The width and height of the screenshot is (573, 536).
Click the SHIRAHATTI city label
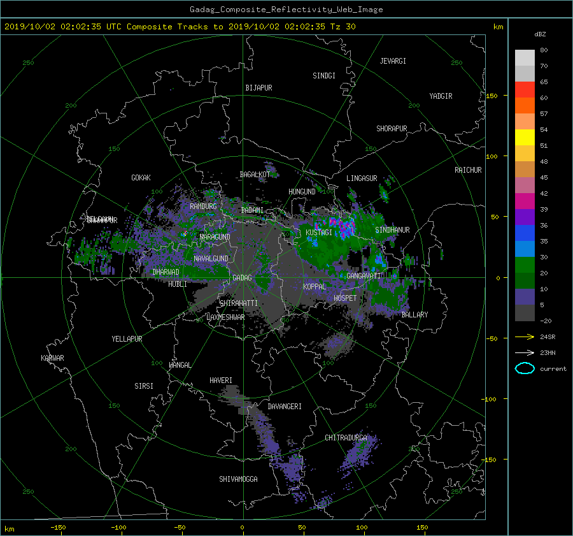239,303
